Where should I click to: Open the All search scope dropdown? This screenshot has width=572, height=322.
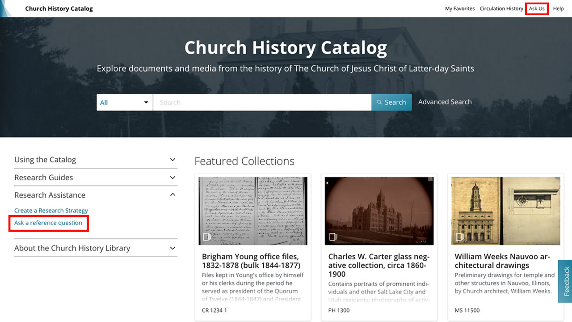pyautogui.click(x=125, y=102)
